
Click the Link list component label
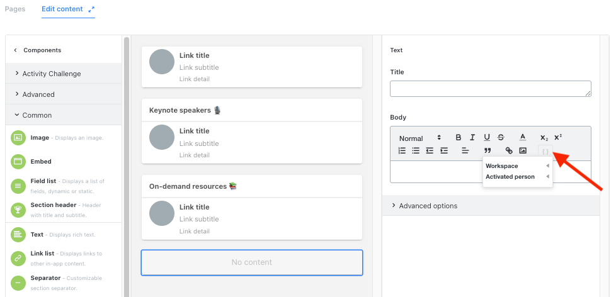[42, 254]
